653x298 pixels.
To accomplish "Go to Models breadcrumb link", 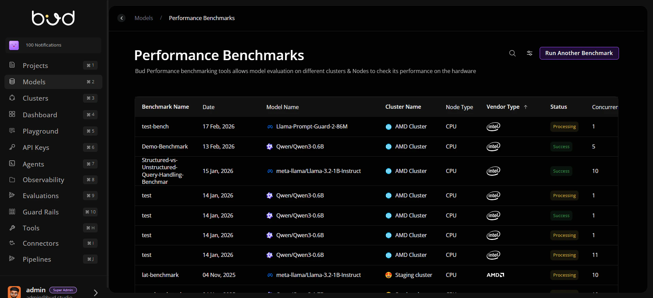I will [144, 18].
